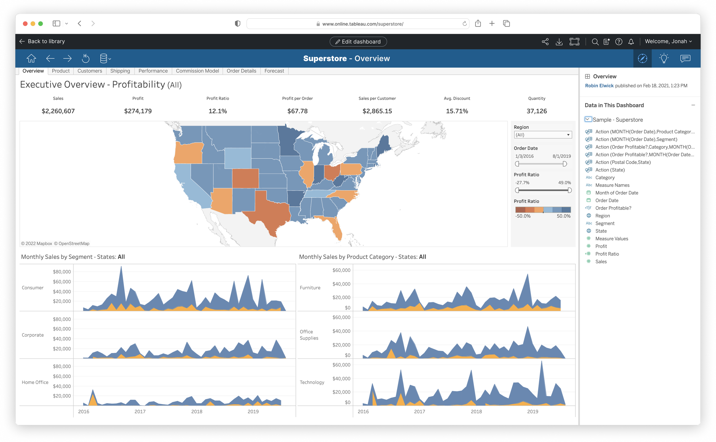Open the Region (All) dropdown
The image size is (716, 442).
(x=543, y=135)
